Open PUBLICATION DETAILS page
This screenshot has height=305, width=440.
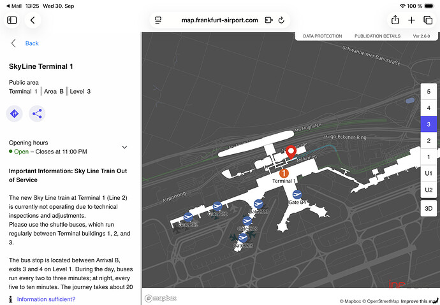[378, 36]
